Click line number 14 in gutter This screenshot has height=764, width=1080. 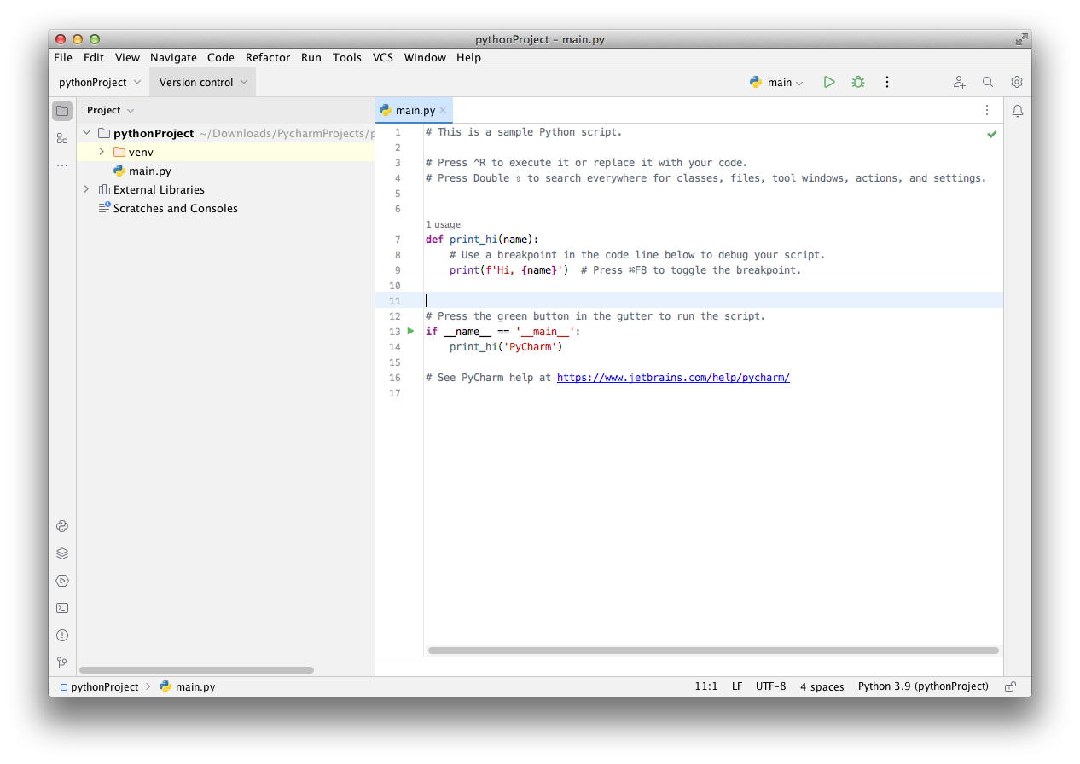pyautogui.click(x=394, y=347)
